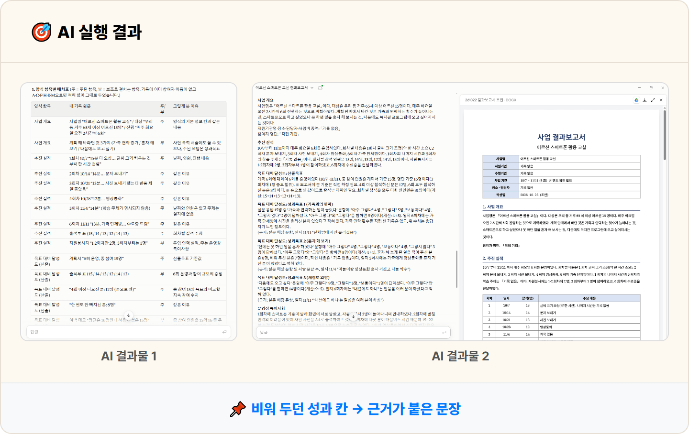Click the '어르신 스마트폰 활용 교실' document subtitle
The width and height of the screenshot is (689, 434).
[x=561, y=147]
